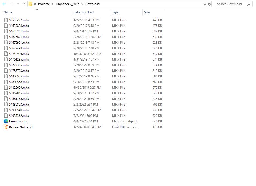This screenshot has width=256, height=186.
Task: Click the file icon of 51777365.mhx
Action: point(6,65)
